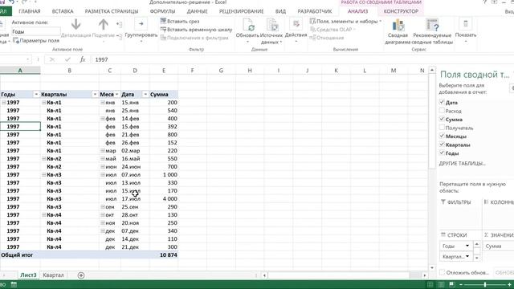Create a Сводная диаграмма pivot chart

398,25
